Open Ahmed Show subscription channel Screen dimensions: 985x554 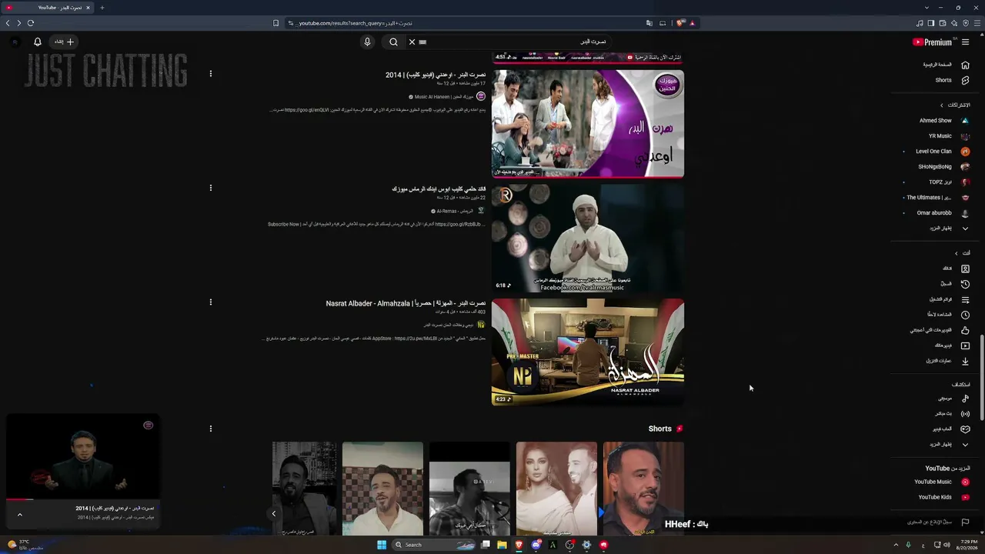click(x=944, y=121)
